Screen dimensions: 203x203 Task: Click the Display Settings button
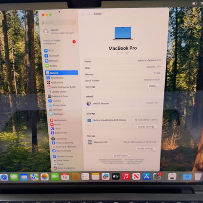coord(147,127)
